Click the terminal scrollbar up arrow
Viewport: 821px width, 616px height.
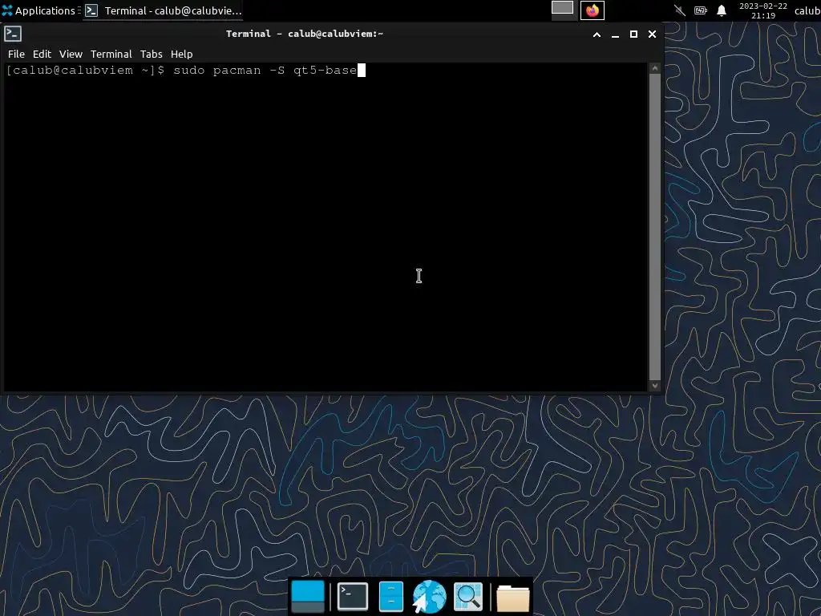click(654, 68)
